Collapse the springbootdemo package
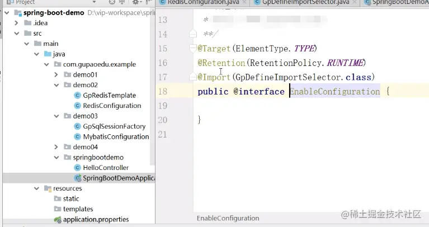The width and height of the screenshot is (429, 227). click(x=56, y=157)
